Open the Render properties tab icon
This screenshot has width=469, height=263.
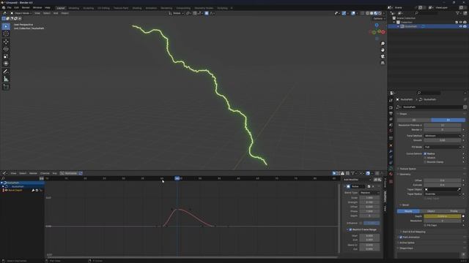pyautogui.click(x=391, y=107)
